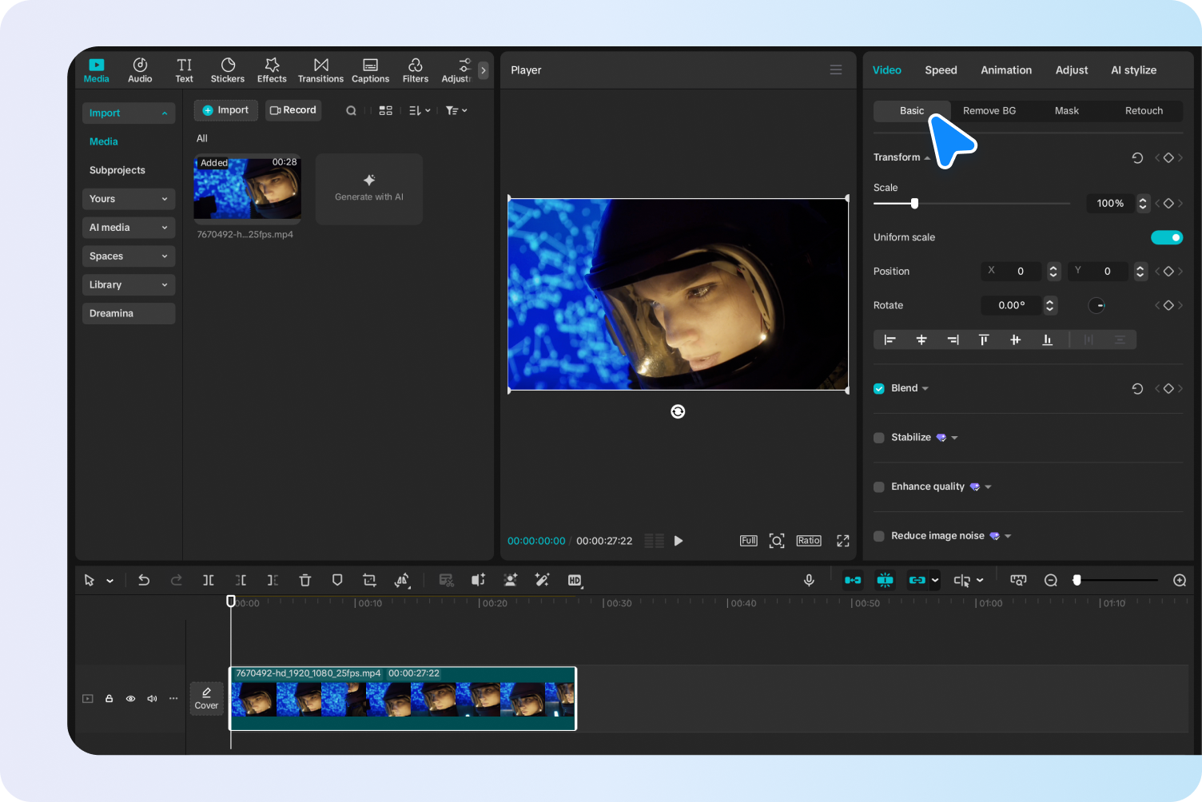Image resolution: width=1202 pixels, height=802 pixels.
Task: Click the Mirror/flip icon in the timeline toolbar
Action: [x=402, y=580]
